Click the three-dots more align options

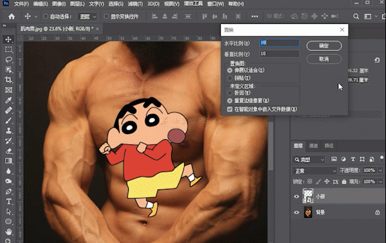point(255,17)
